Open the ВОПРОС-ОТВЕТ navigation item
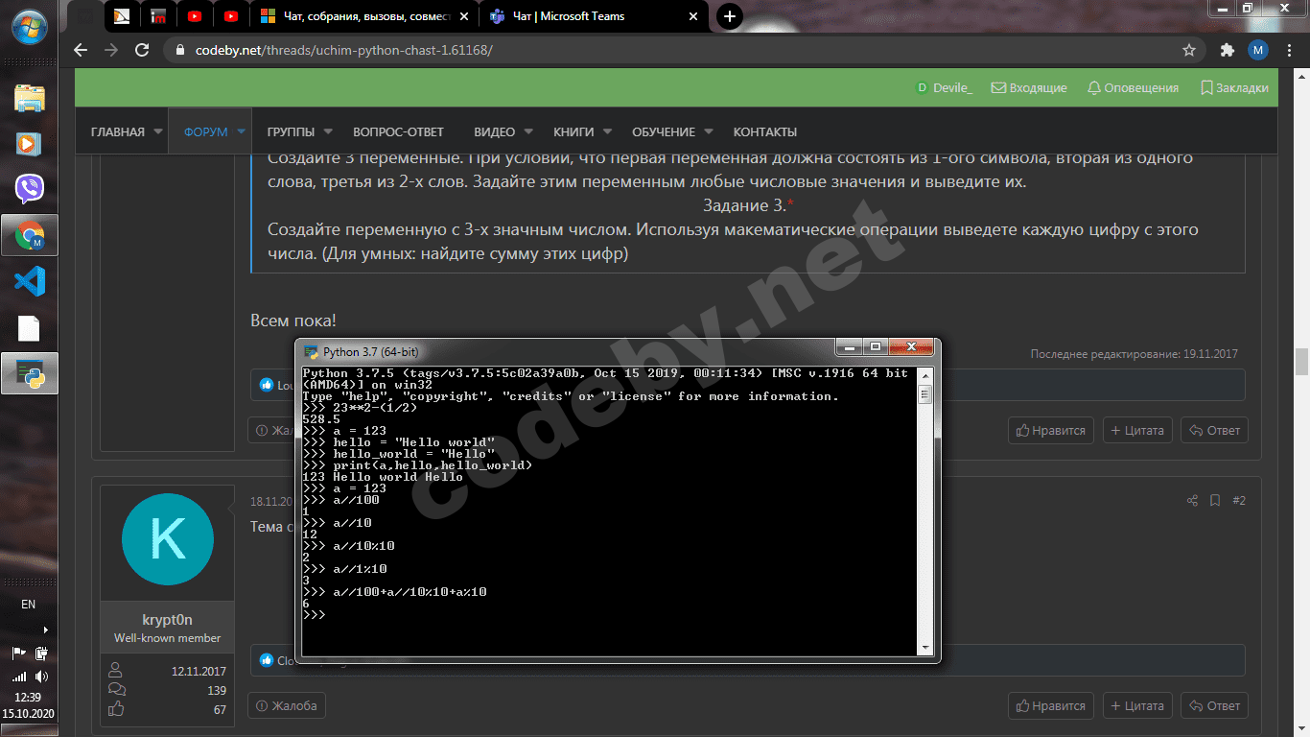Viewport: 1310px width, 737px height. [x=399, y=131]
